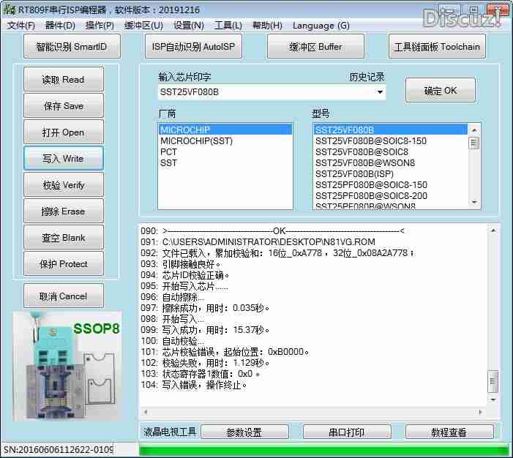Open the 器件(D) menu
This screenshot has height=458, width=513.
60,26
